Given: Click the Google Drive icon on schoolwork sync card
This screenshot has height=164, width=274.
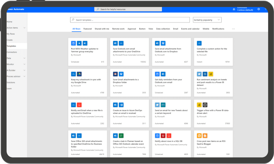Looking at the screenshot, I should pyautogui.click(x=79, y=74).
